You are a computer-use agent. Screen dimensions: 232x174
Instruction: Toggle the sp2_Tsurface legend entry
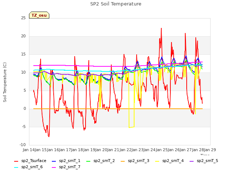[30, 161]
